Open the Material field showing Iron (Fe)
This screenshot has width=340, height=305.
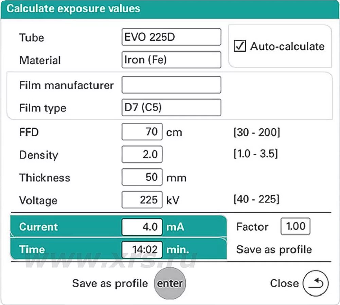(171, 60)
